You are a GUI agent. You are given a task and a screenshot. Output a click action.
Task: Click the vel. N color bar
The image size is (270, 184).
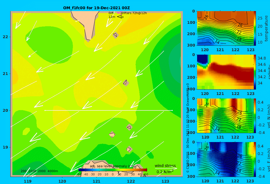(x=255, y=116)
